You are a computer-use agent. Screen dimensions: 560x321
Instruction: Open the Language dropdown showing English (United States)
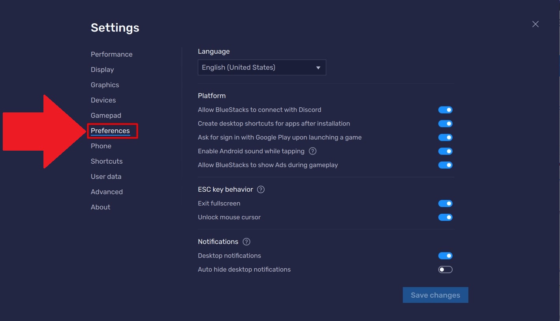[262, 67]
